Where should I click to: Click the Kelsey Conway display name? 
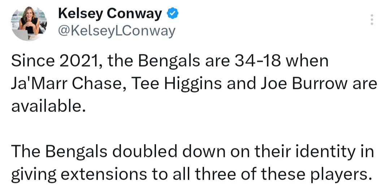coord(110,14)
